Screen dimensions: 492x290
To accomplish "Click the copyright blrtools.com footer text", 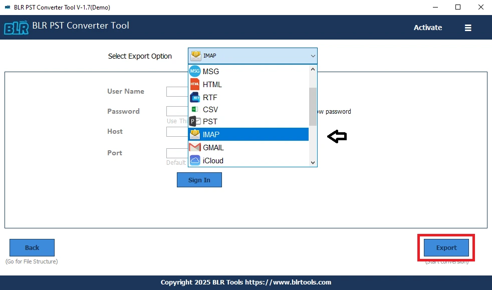I will (x=246, y=282).
